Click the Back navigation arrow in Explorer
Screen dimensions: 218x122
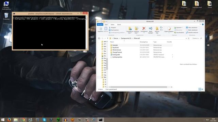99,38
